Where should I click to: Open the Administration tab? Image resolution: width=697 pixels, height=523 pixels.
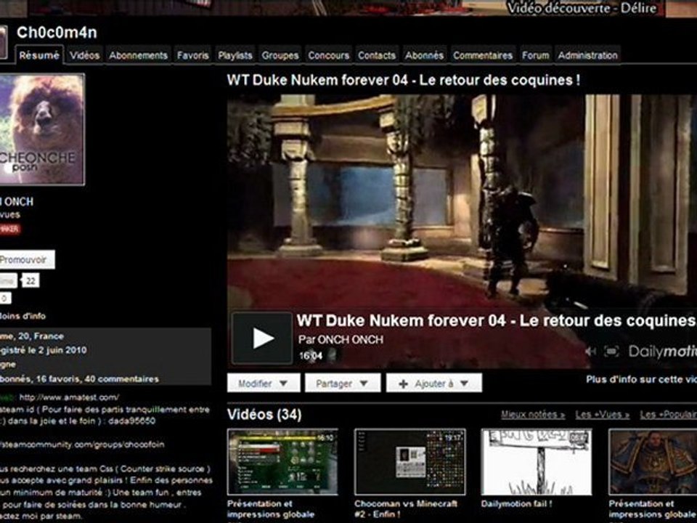pyautogui.click(x=587, y=56)
